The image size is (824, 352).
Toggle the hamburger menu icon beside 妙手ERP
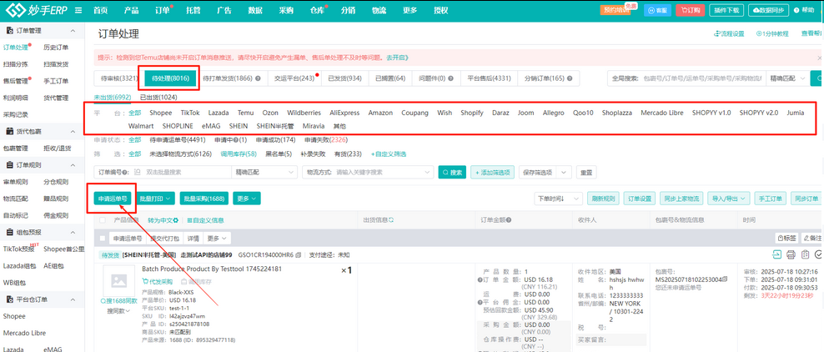pyautogui.click(x=78, y=10)
